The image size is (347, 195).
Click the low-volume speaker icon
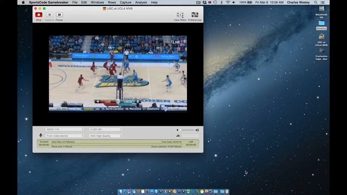pos(177,130)
